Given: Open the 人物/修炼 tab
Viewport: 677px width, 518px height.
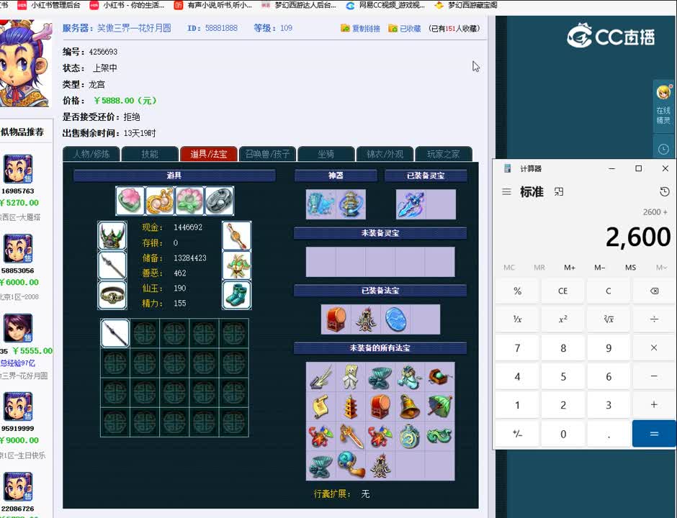Looking at the screenshot, I should tap(91, 154).
